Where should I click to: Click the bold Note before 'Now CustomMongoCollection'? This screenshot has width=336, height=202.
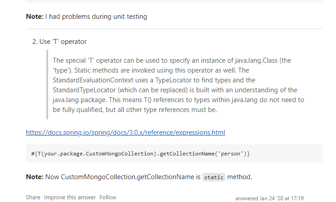click(35, 177)
